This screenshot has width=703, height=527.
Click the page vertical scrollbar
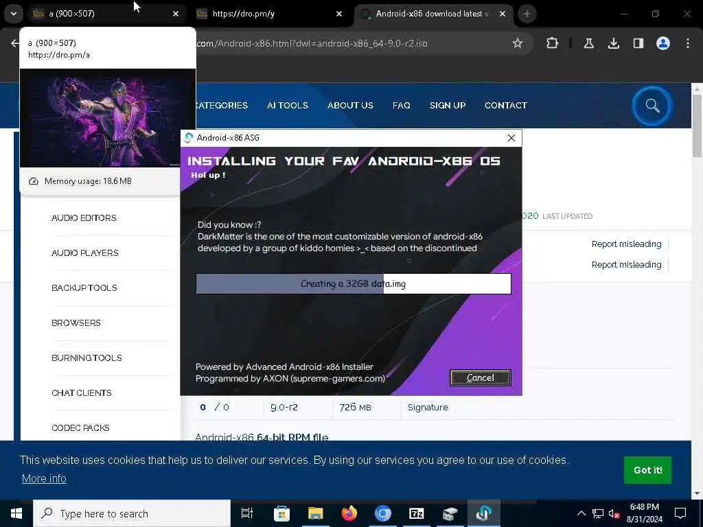[x=697, y=126]
